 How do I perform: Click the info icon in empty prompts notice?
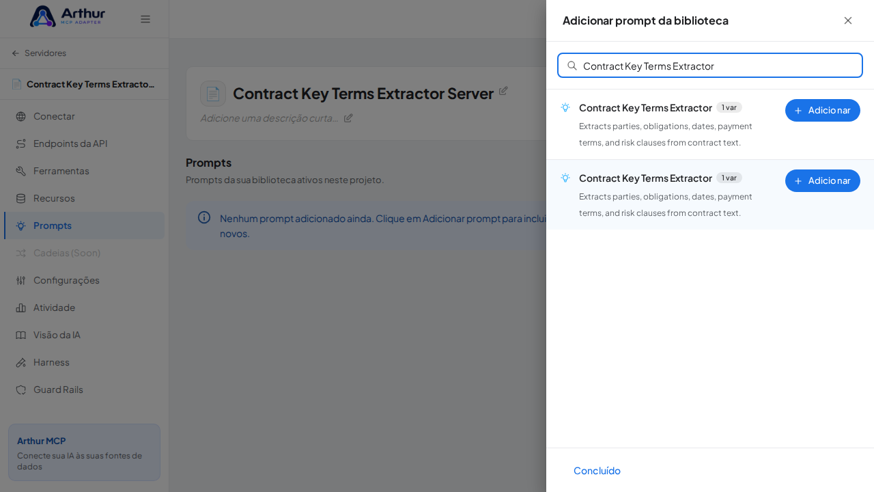(x=204, y=217)
